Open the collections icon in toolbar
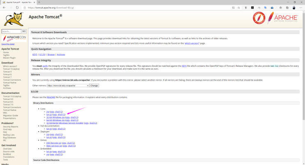The height and width of the screenshot is (165, 305). [x=287, y=7]
